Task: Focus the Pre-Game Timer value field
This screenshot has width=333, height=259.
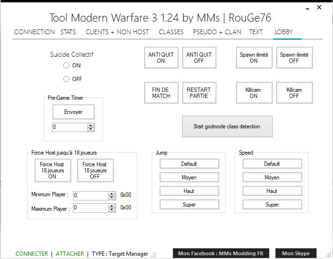Action: (x=70, y=127)
